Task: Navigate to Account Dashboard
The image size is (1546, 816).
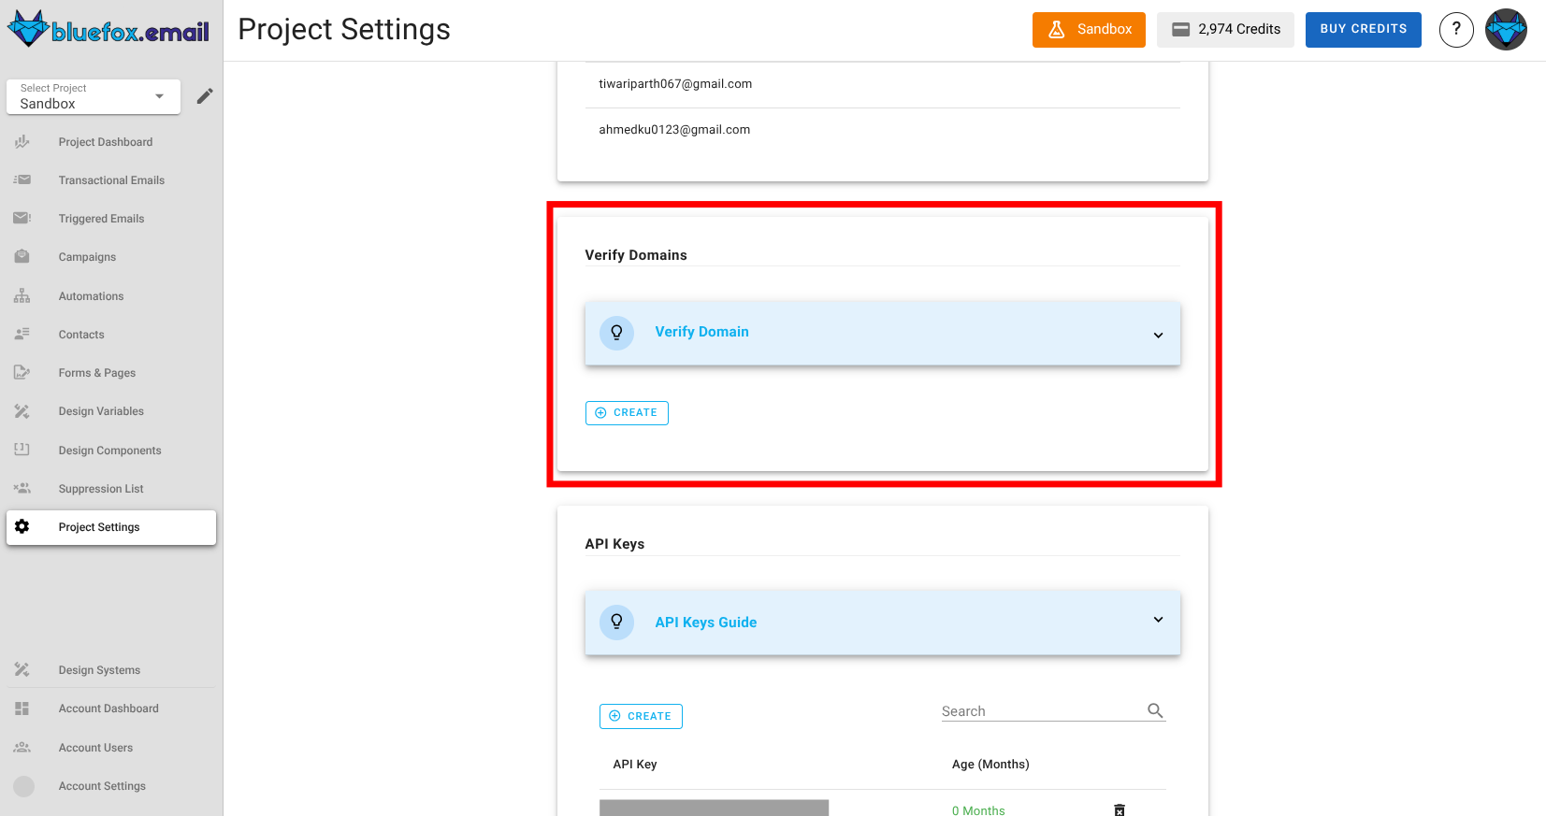Action: [x=108, y=709]
